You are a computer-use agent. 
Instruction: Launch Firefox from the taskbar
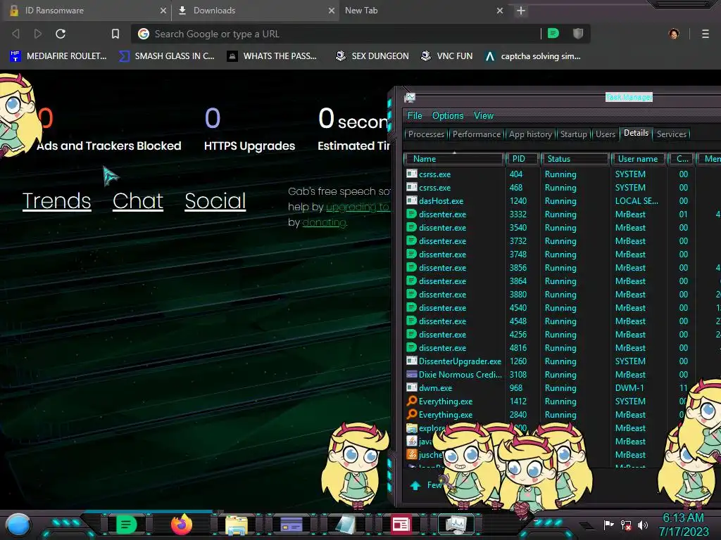[x=181, y=525]
